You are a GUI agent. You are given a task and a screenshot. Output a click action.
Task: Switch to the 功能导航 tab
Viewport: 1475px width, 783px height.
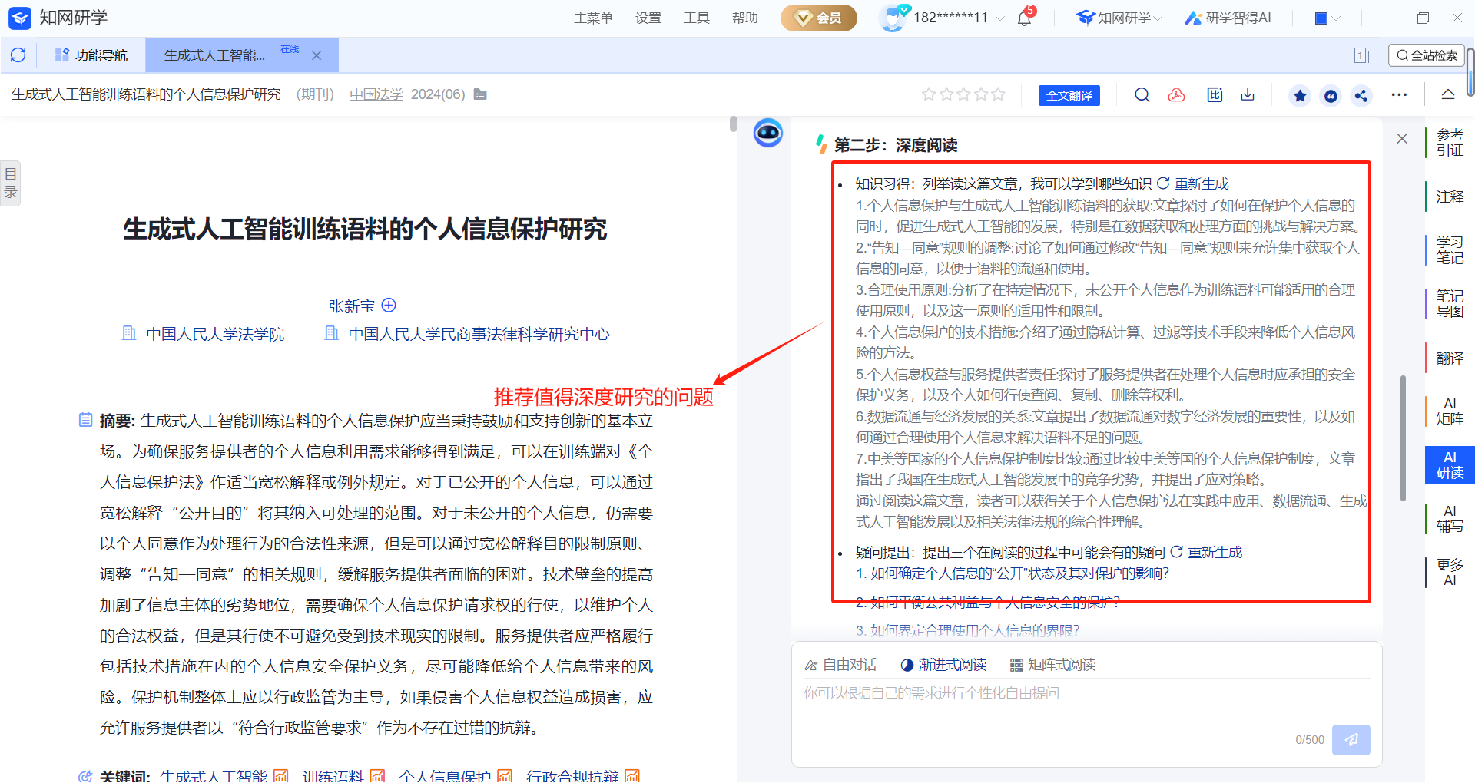91,55
